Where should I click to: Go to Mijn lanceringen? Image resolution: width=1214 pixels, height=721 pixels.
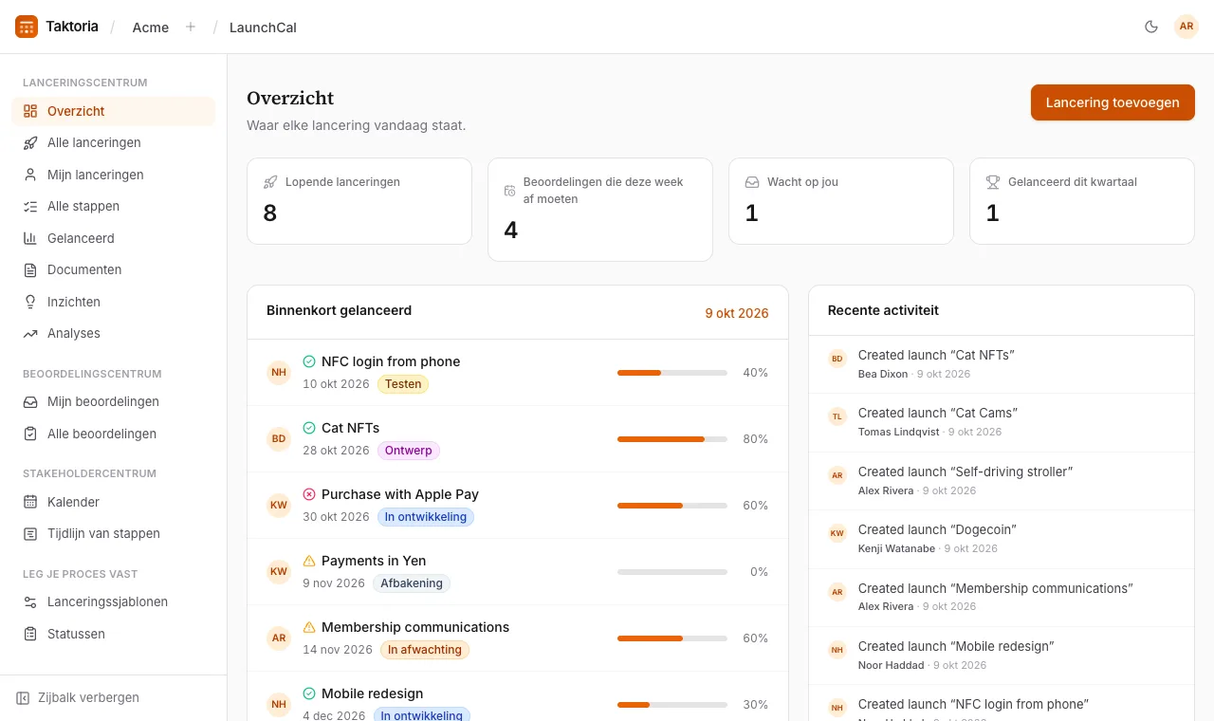[113, 175]
